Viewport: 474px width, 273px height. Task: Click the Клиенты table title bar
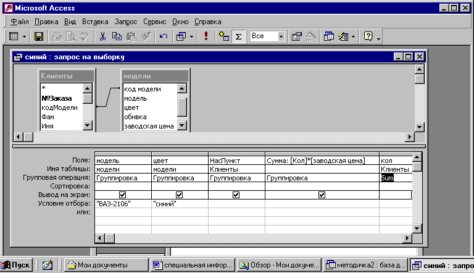coord(67,76)
